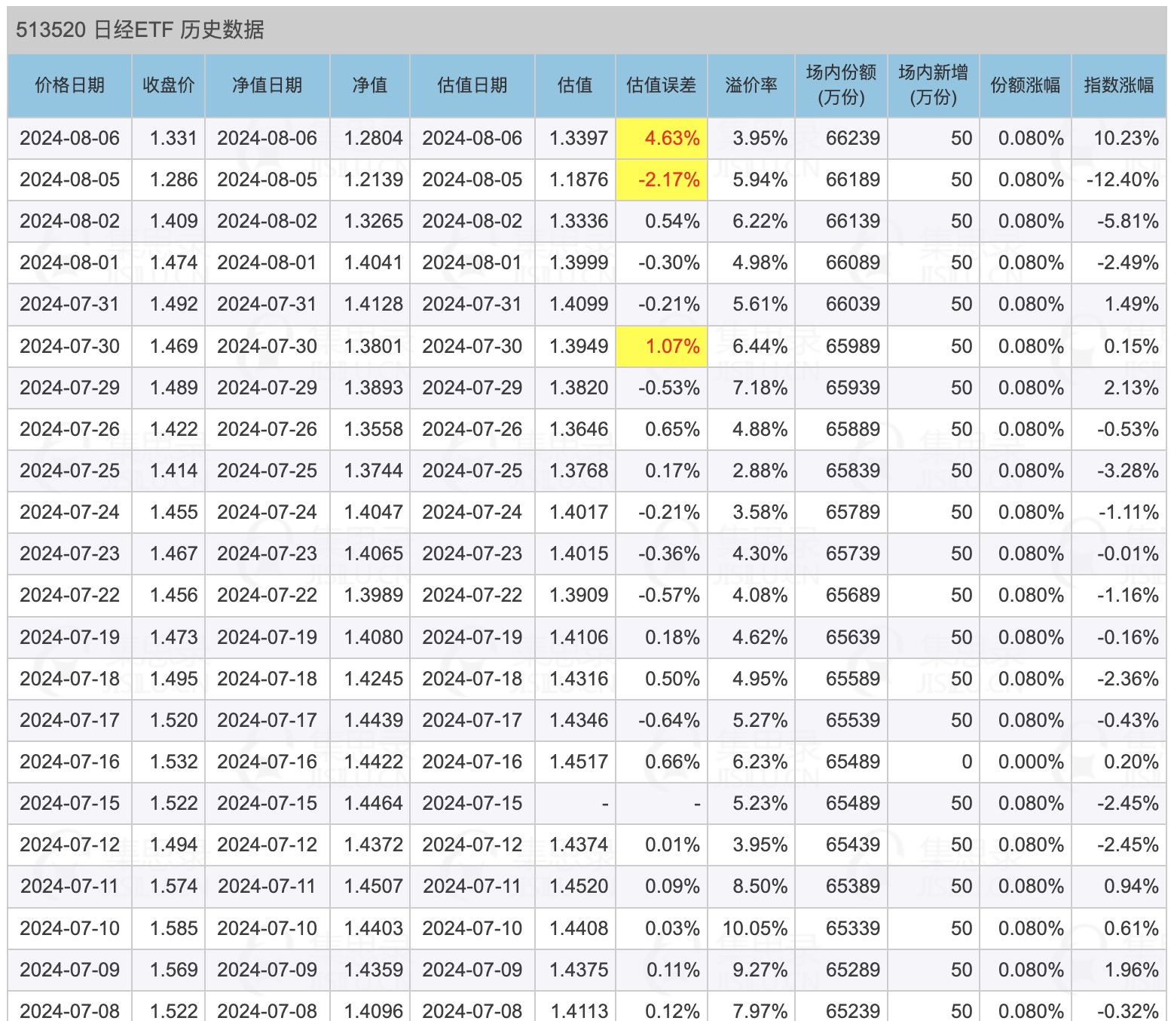Click net value 1.3265
The height and width of the screenshot is (1021, 1174).
tap(373, 222)
